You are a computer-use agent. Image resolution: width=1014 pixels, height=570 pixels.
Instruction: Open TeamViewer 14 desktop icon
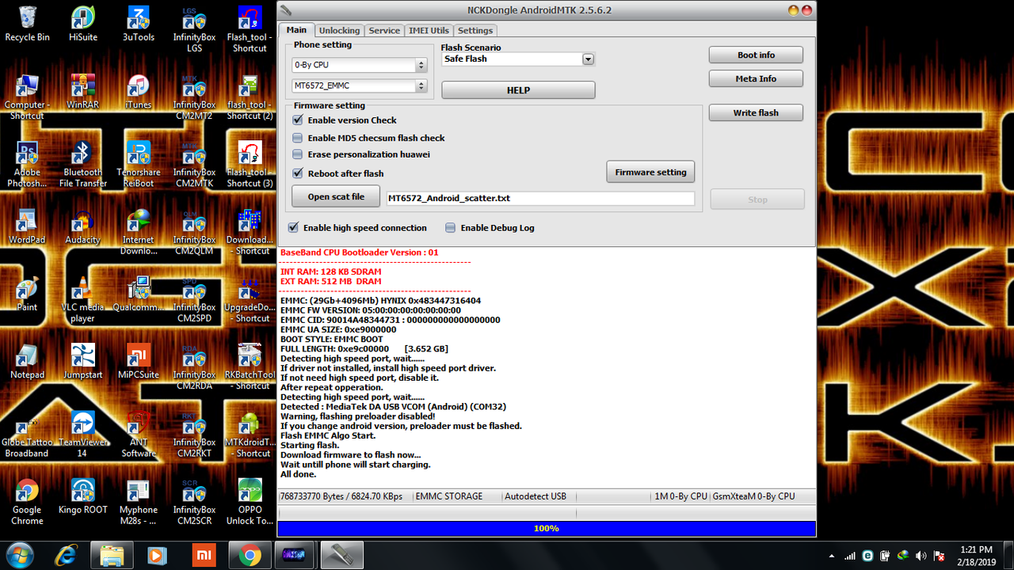pos(82,435)
